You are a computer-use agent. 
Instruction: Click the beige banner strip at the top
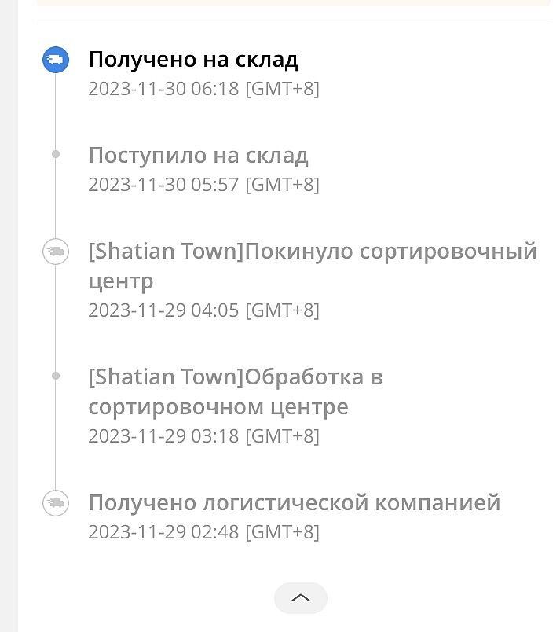292,3
